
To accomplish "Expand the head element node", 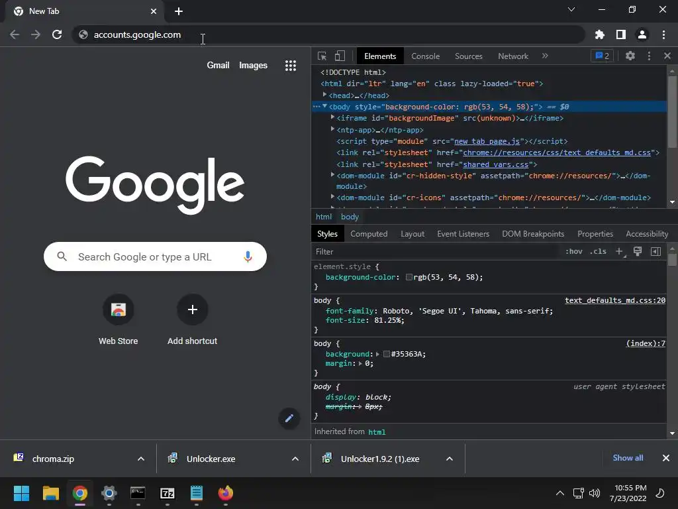I will pyautogui.click(x=324, y=95).
